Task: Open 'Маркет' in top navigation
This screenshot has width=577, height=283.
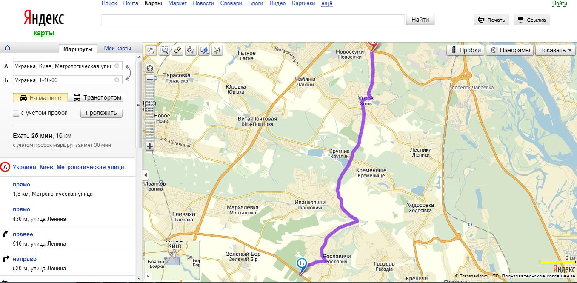Action: click(177, 3)
